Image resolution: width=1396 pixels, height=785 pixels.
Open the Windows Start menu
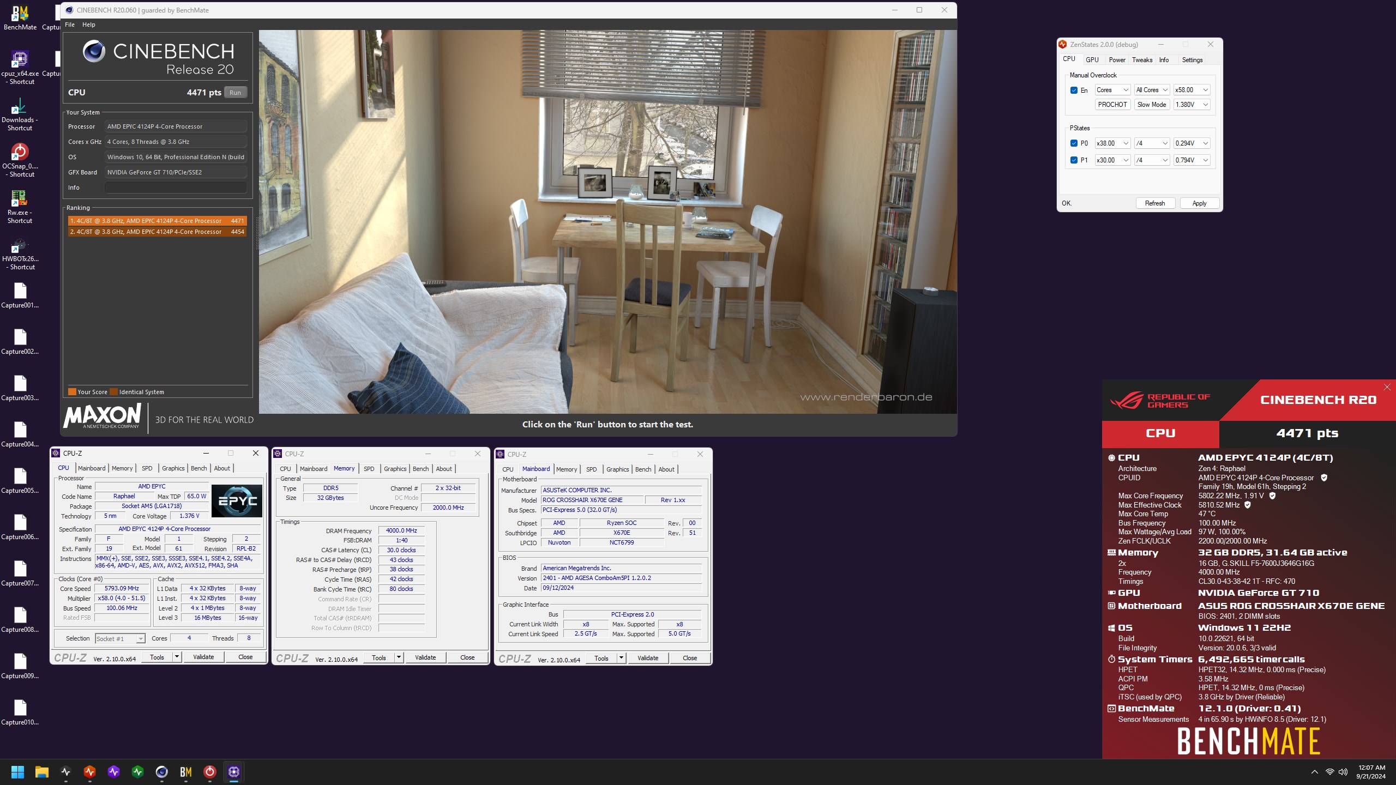tap(17, 772)
